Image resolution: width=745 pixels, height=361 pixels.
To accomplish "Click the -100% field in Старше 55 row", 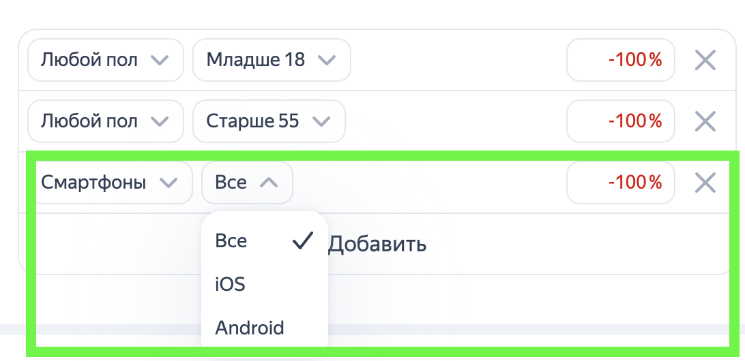I will (621, 121).
